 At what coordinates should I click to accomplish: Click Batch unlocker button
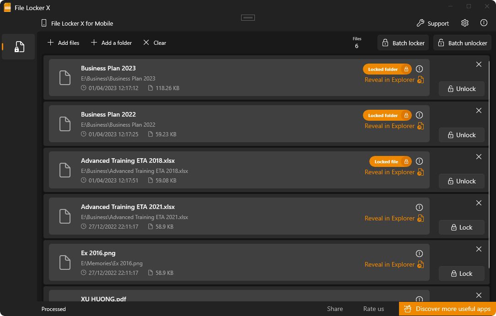pyautogui.click(x=462, y=43)
